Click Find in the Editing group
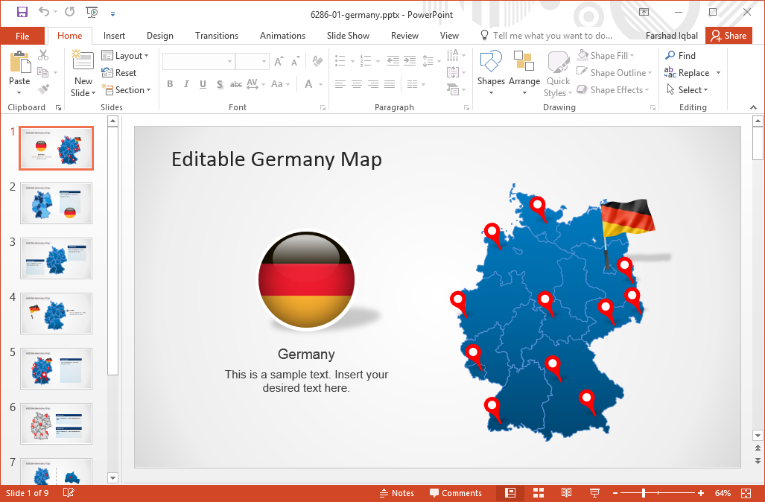765x502 pixels. [x=681, y=56]
